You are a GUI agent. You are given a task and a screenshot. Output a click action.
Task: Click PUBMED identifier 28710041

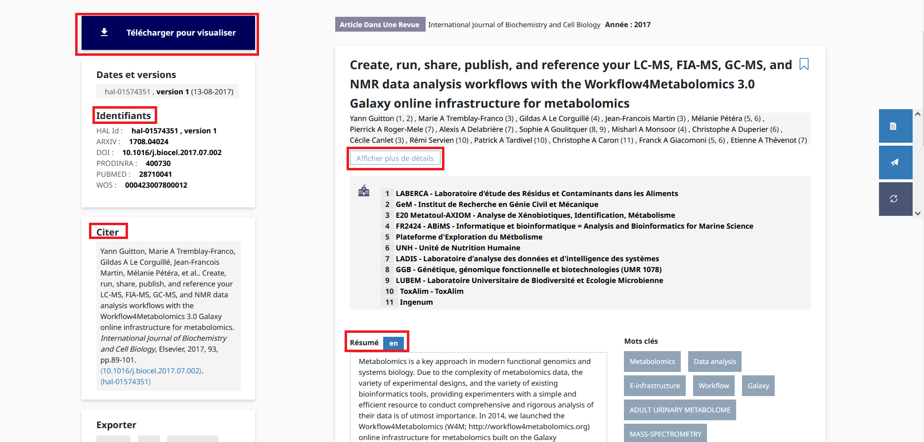(156, 174)
